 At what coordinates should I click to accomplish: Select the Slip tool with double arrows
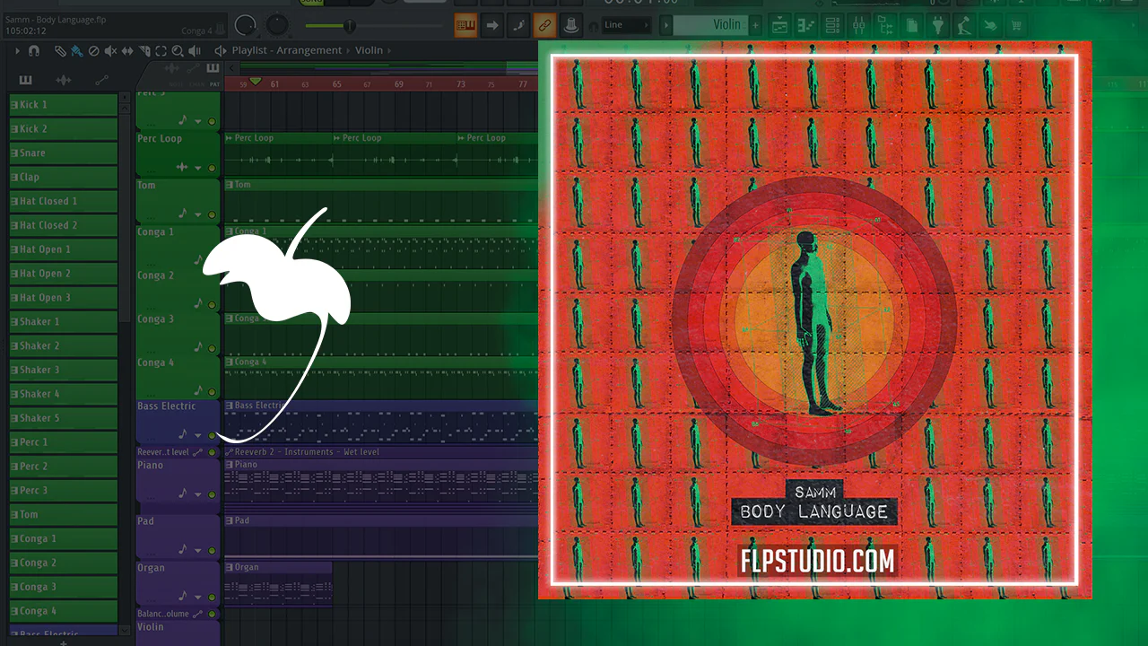[128, 51]
